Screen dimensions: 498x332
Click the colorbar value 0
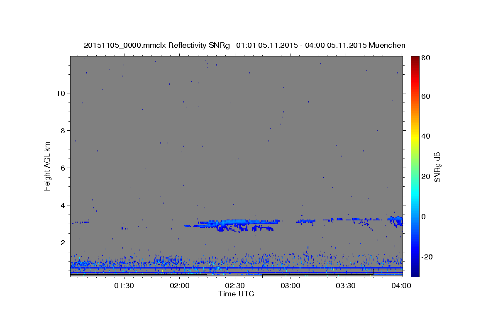pos(424,217)
